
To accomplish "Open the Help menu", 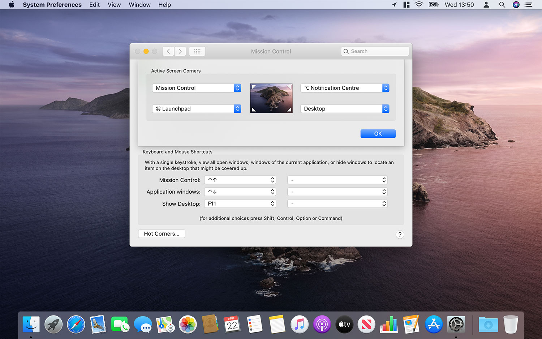I will coord(164,5).
